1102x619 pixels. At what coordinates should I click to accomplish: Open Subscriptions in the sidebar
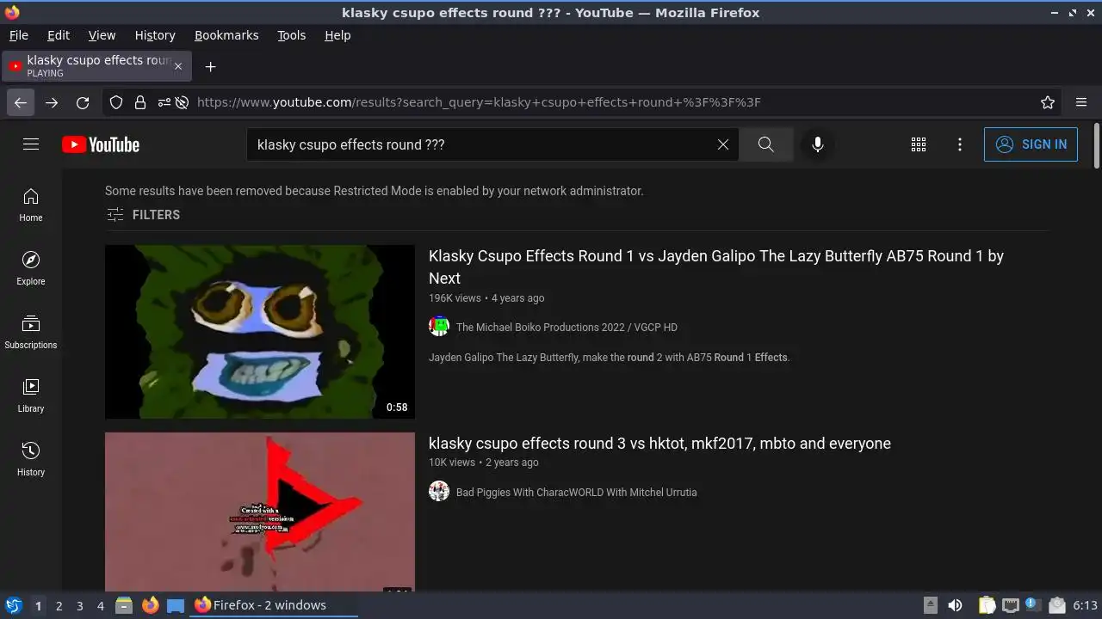coord(31,332)
